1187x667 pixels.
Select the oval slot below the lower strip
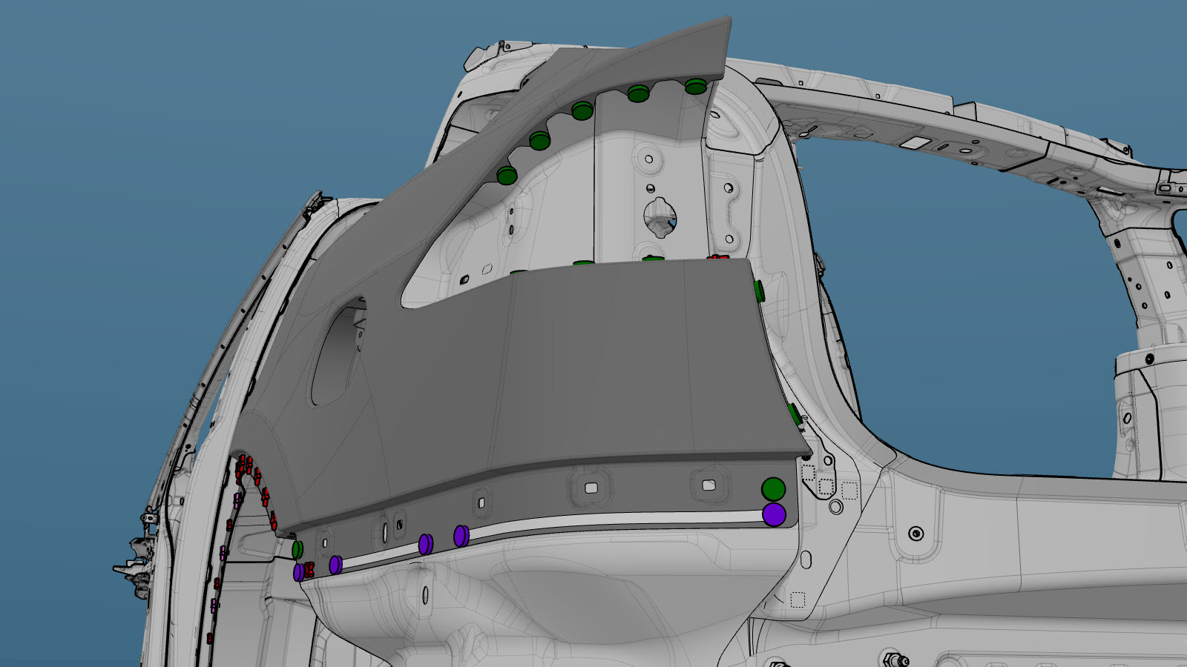(x=425, y=594)
